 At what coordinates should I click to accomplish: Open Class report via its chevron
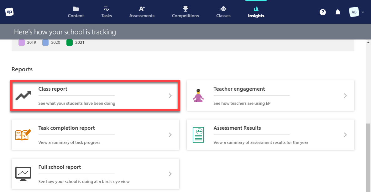tap(170, 96)
